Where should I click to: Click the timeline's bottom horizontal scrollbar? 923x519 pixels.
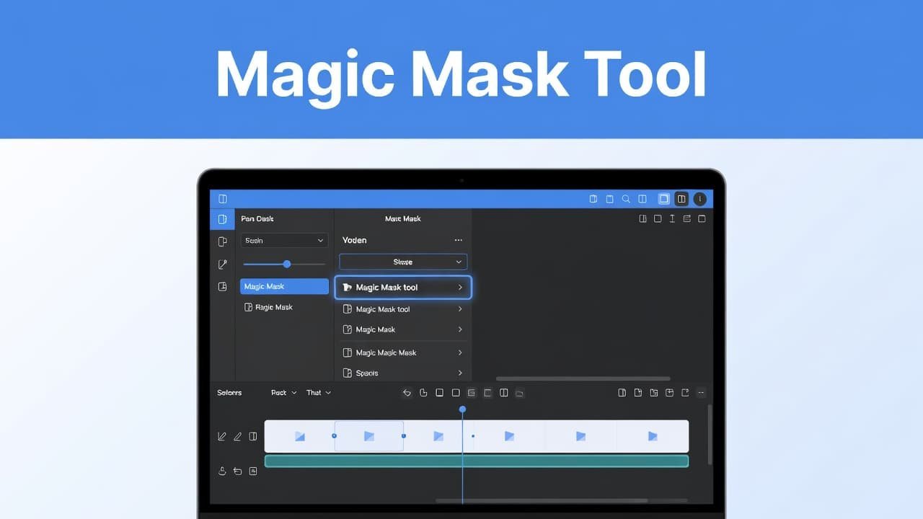coord(542,501)
